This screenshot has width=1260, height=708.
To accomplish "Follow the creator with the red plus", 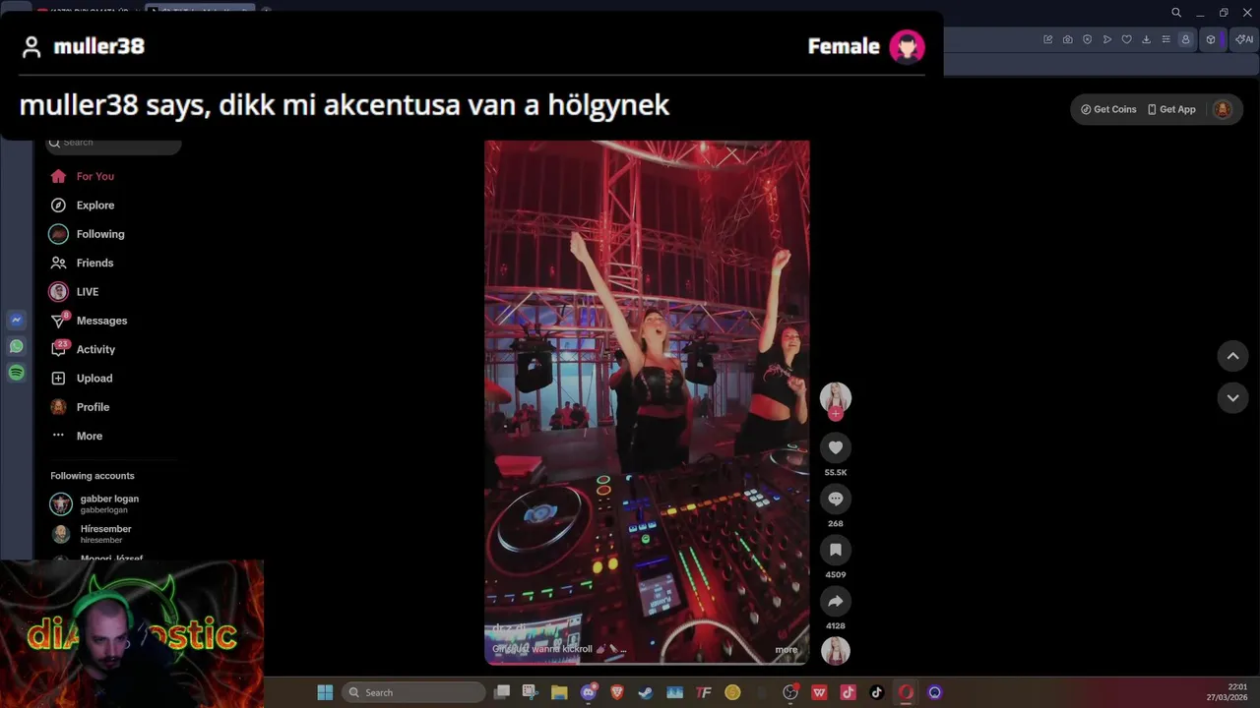I will 836,414.
